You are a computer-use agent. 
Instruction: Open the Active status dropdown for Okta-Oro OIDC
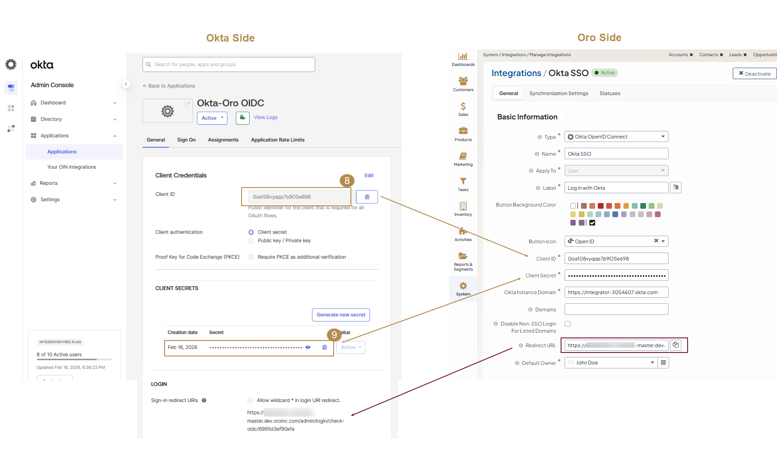pos(212,118)
